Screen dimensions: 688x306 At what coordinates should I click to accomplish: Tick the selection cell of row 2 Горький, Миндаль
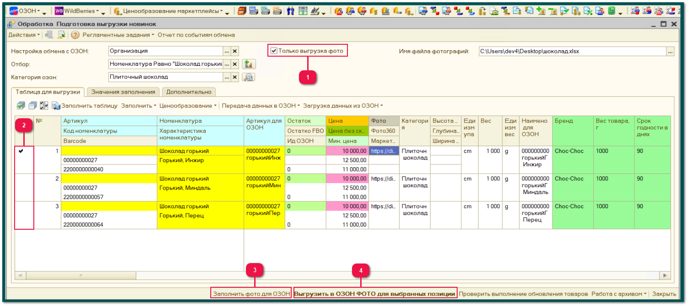point(24,187)
